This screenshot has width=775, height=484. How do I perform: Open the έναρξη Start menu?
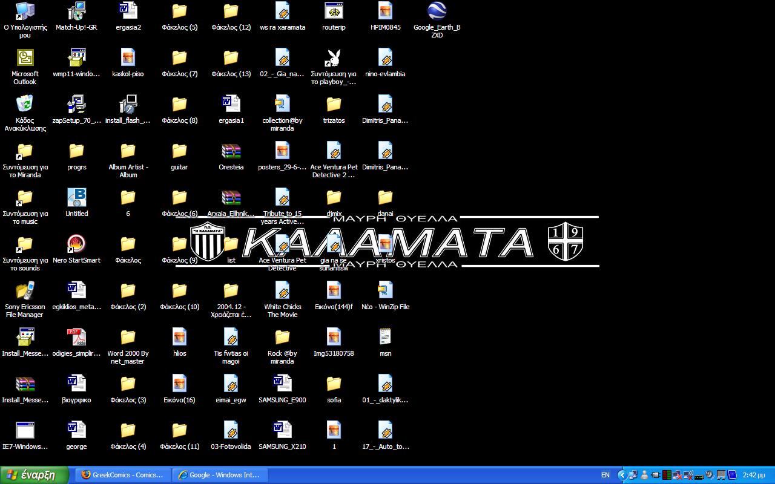pos(34,475)
